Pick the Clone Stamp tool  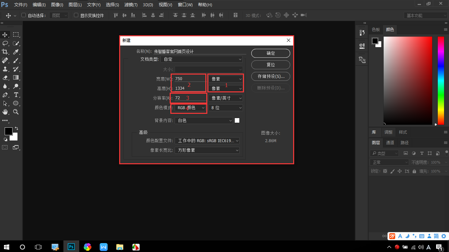5,69
